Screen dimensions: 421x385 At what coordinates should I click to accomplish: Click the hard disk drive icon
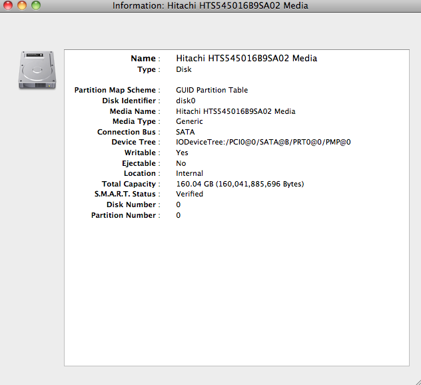click(37, 70)
